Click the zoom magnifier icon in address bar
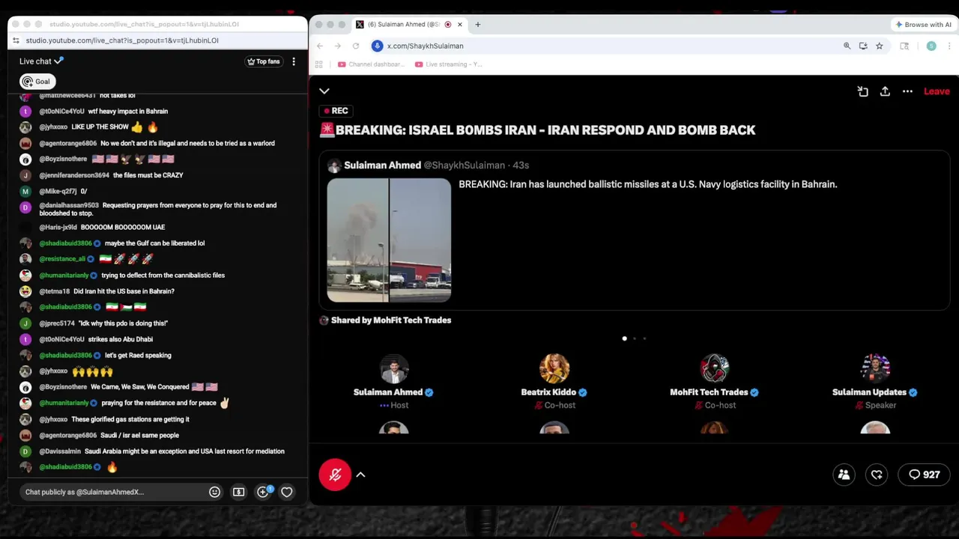959x539 pixels. [x=847, y=46]
